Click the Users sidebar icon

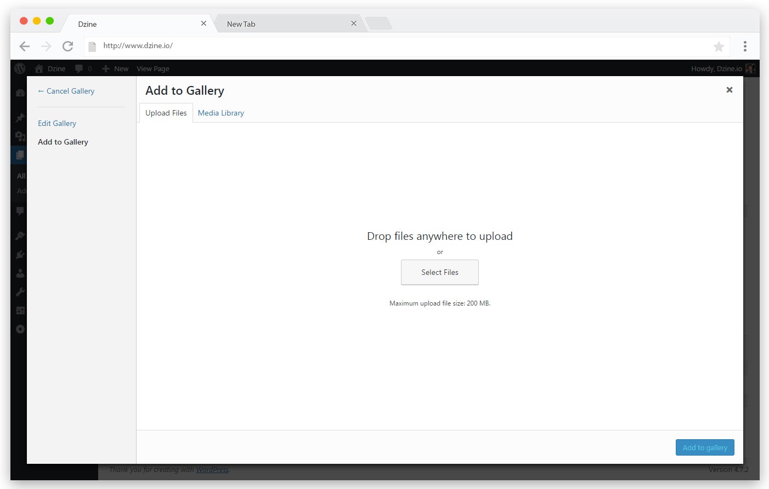[x=20, y=273]
